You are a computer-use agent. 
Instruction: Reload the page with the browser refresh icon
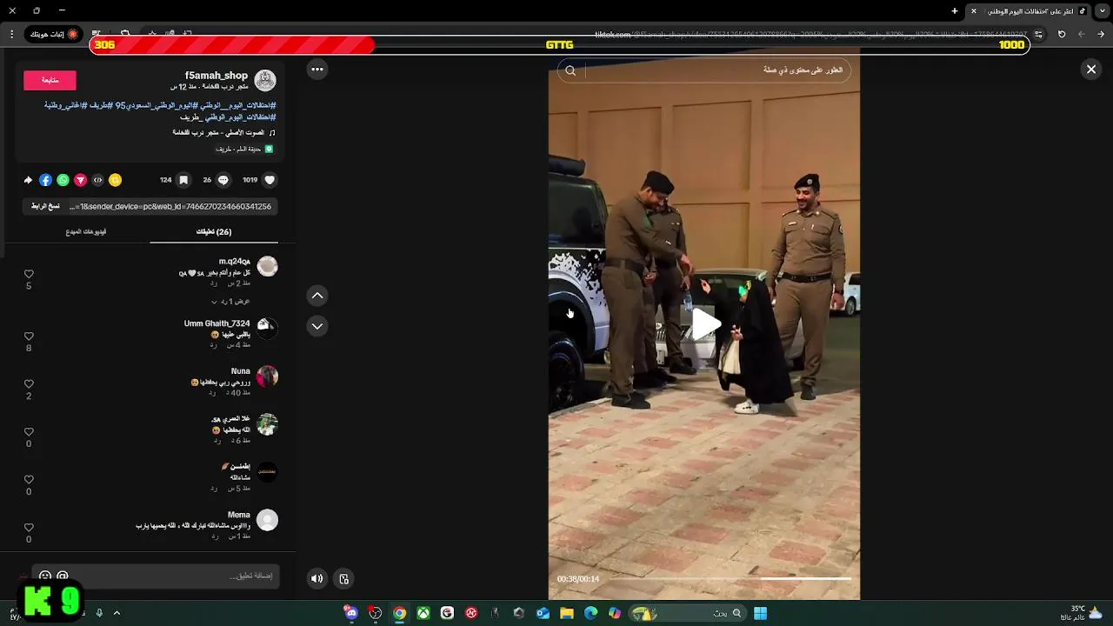pos(1062,34)
